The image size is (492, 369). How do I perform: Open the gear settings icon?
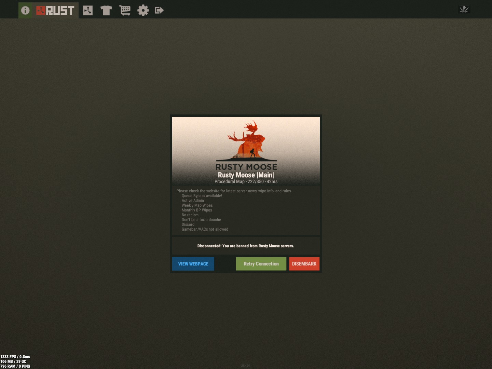pyautogui.click(x=143, y=11)
